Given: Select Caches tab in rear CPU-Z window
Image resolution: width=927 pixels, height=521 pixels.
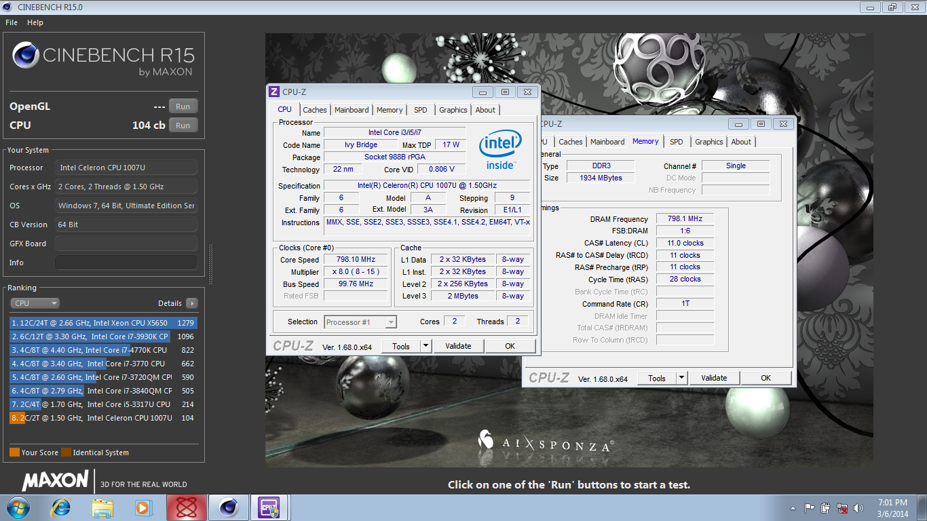Looking at the screenshot, I should click(571, 142).
